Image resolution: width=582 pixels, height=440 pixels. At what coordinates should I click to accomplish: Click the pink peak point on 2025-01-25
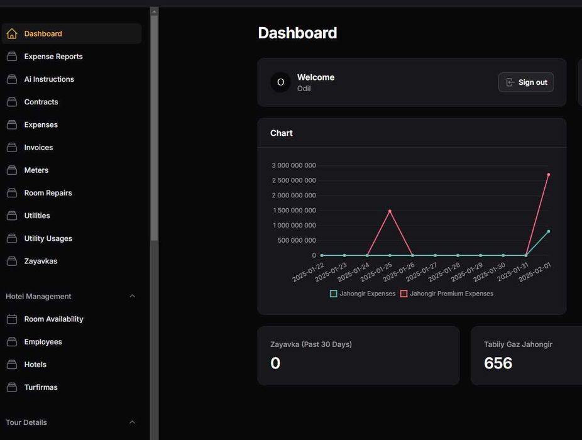[x=390, y=211]
